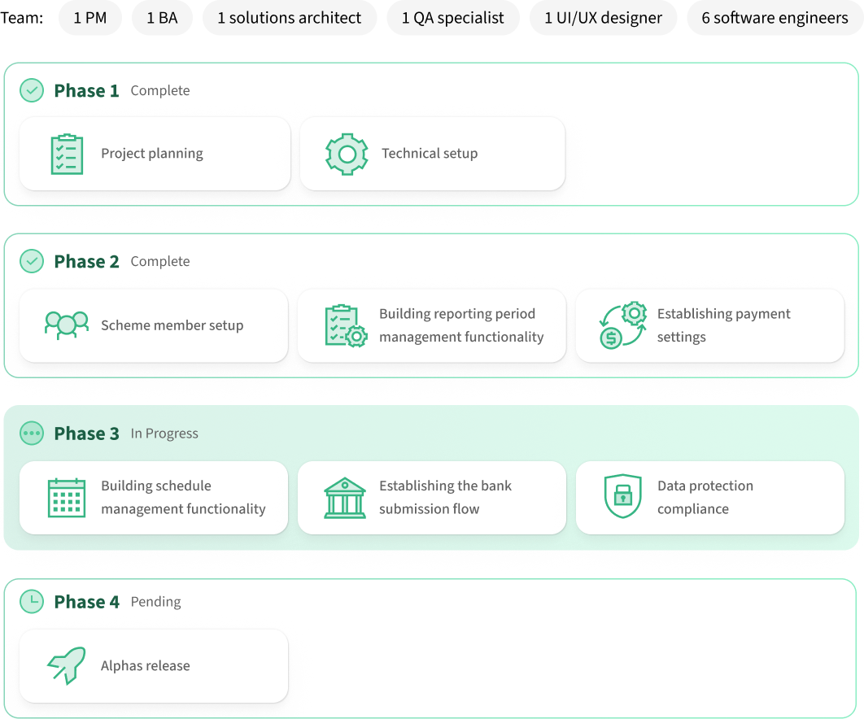Image resolution: width=864 pixels, height=719 pixels.
Task: Click the payment settings dollar-gear icon
Action: click(623, 325)
